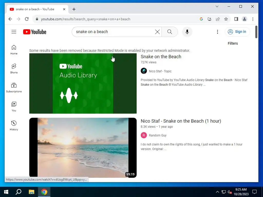The image size is (263, 197).
Task: Click the install/download icon in the address bar
Action: (x=210, y=19)
